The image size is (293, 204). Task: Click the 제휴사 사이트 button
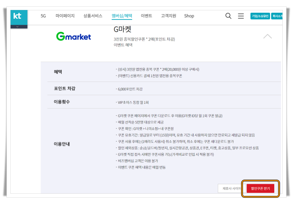point(231,188)
